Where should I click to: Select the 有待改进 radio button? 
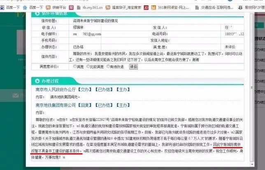pos(108,66)
